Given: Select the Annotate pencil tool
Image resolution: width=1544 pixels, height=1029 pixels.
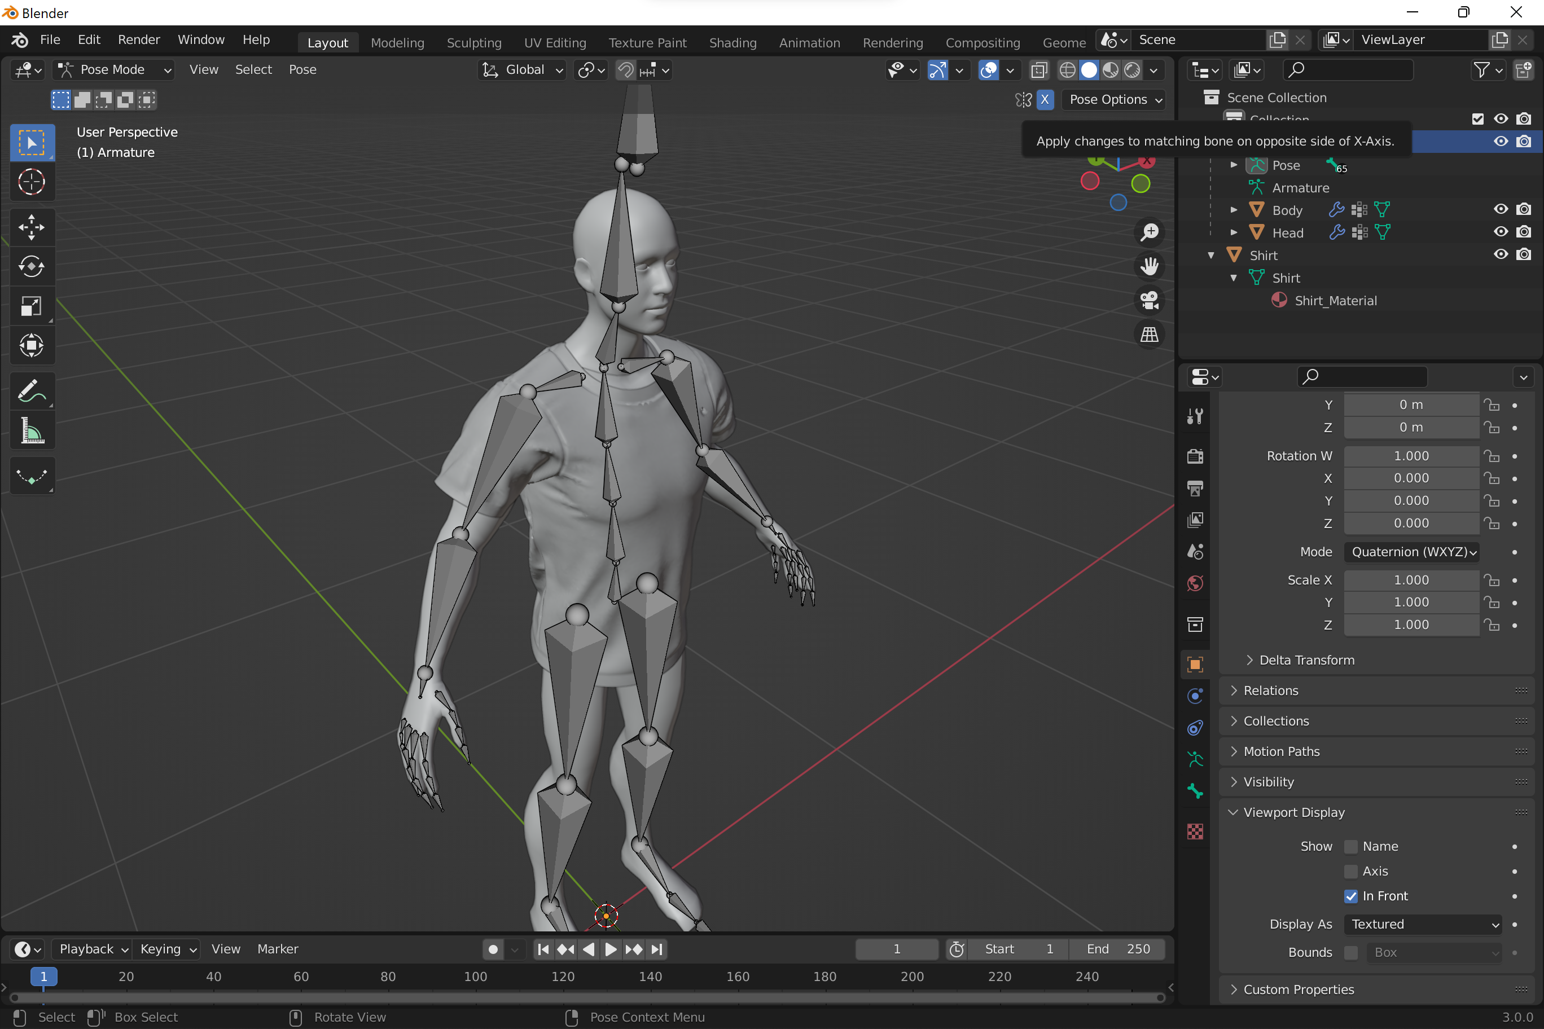Looking at the screenshot, I should pos(31,391).
